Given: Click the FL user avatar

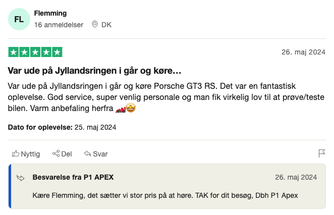Looking at the screenshot, I should (x=19, y=19).
